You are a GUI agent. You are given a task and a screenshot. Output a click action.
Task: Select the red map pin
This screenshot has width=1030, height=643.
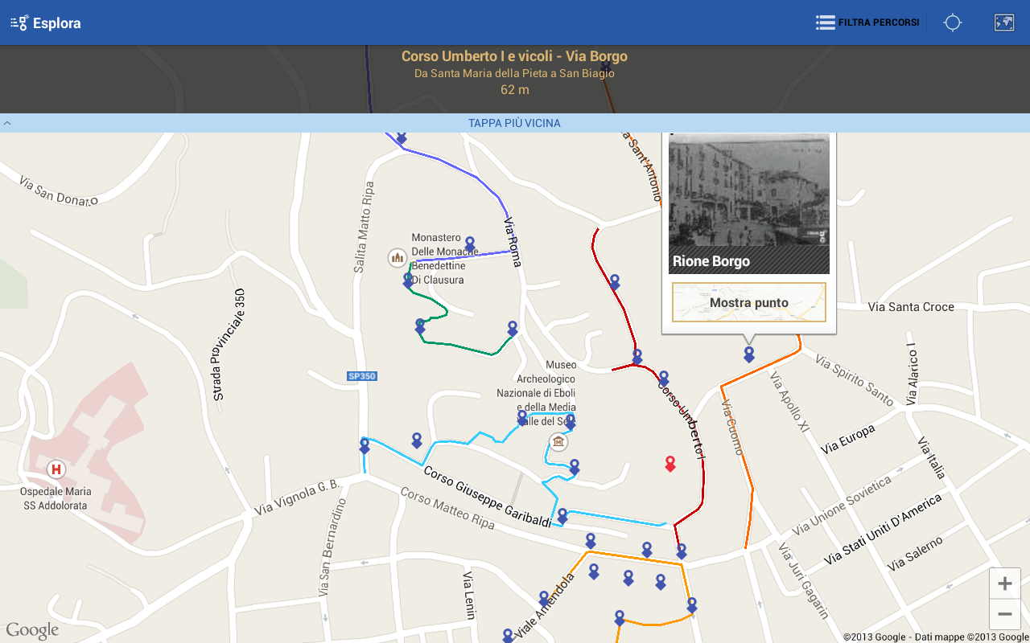[x=669, y=464]
